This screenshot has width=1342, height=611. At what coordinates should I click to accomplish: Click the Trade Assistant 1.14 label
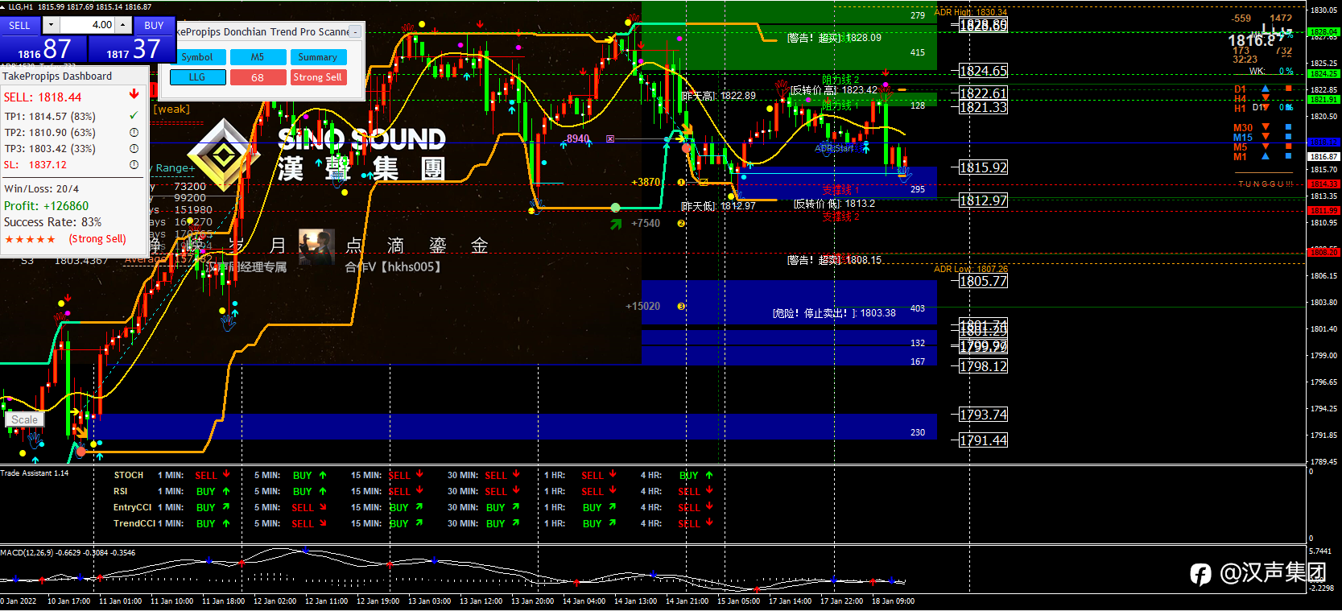35,473
